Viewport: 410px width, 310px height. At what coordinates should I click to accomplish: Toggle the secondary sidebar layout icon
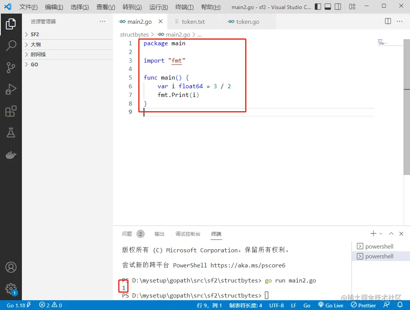[x=338, y=6]
